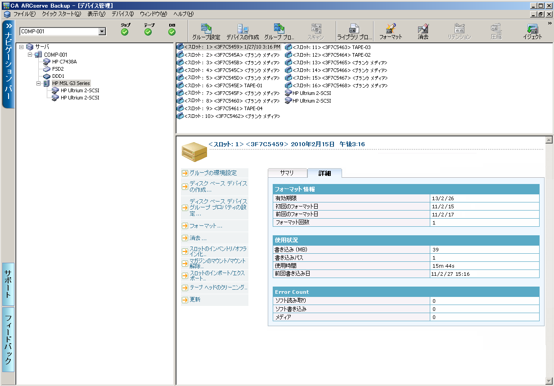Click the テープ ヘッドのクリーニング link
Viewport: 554px width, 386px height.
click(x=218, y=287)
